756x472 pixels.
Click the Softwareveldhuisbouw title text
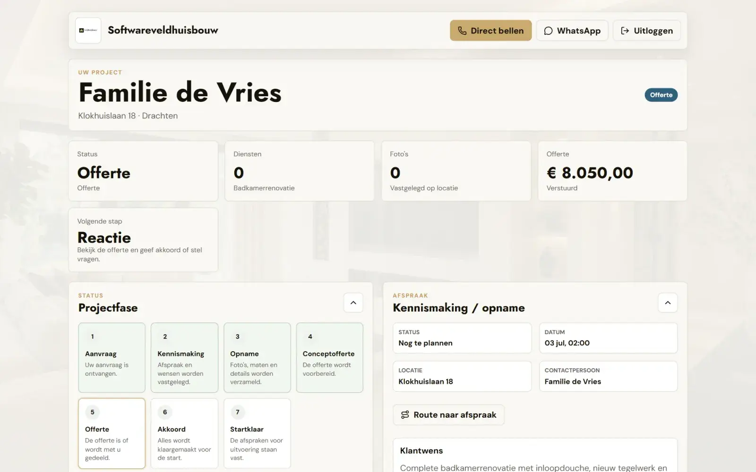click(x=163, y=30)
